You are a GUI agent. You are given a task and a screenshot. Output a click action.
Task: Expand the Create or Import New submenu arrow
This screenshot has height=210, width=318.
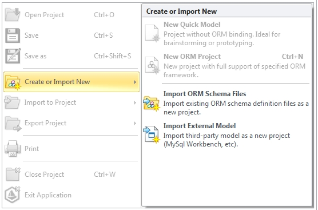(x=135, y=82)
